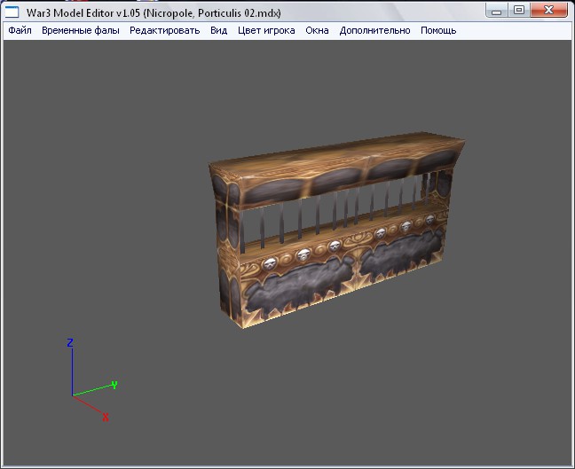Maximize the War3 Model Editor window
Viewport: 575px width, 469px height.
[518, 11]
